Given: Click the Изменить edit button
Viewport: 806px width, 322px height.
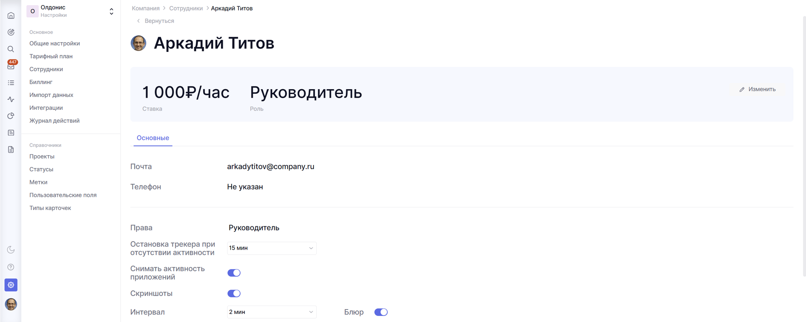Looking at the screenshot, I should tap(758, 89).
